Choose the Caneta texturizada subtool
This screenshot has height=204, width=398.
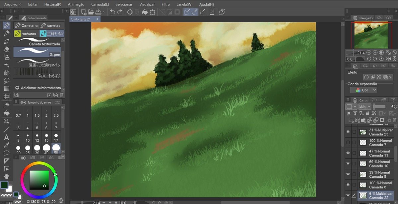(37, 42)
